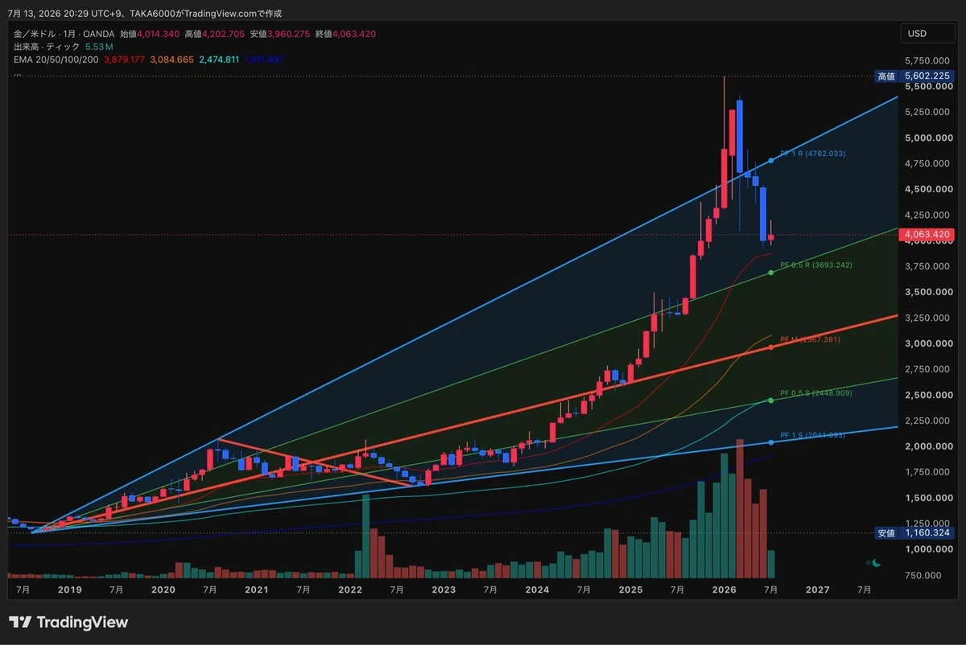Image resolution: width=966 pixels, height=645 pixels.
Task: Click the 2019 label on time axis
Action: point(70,589)
